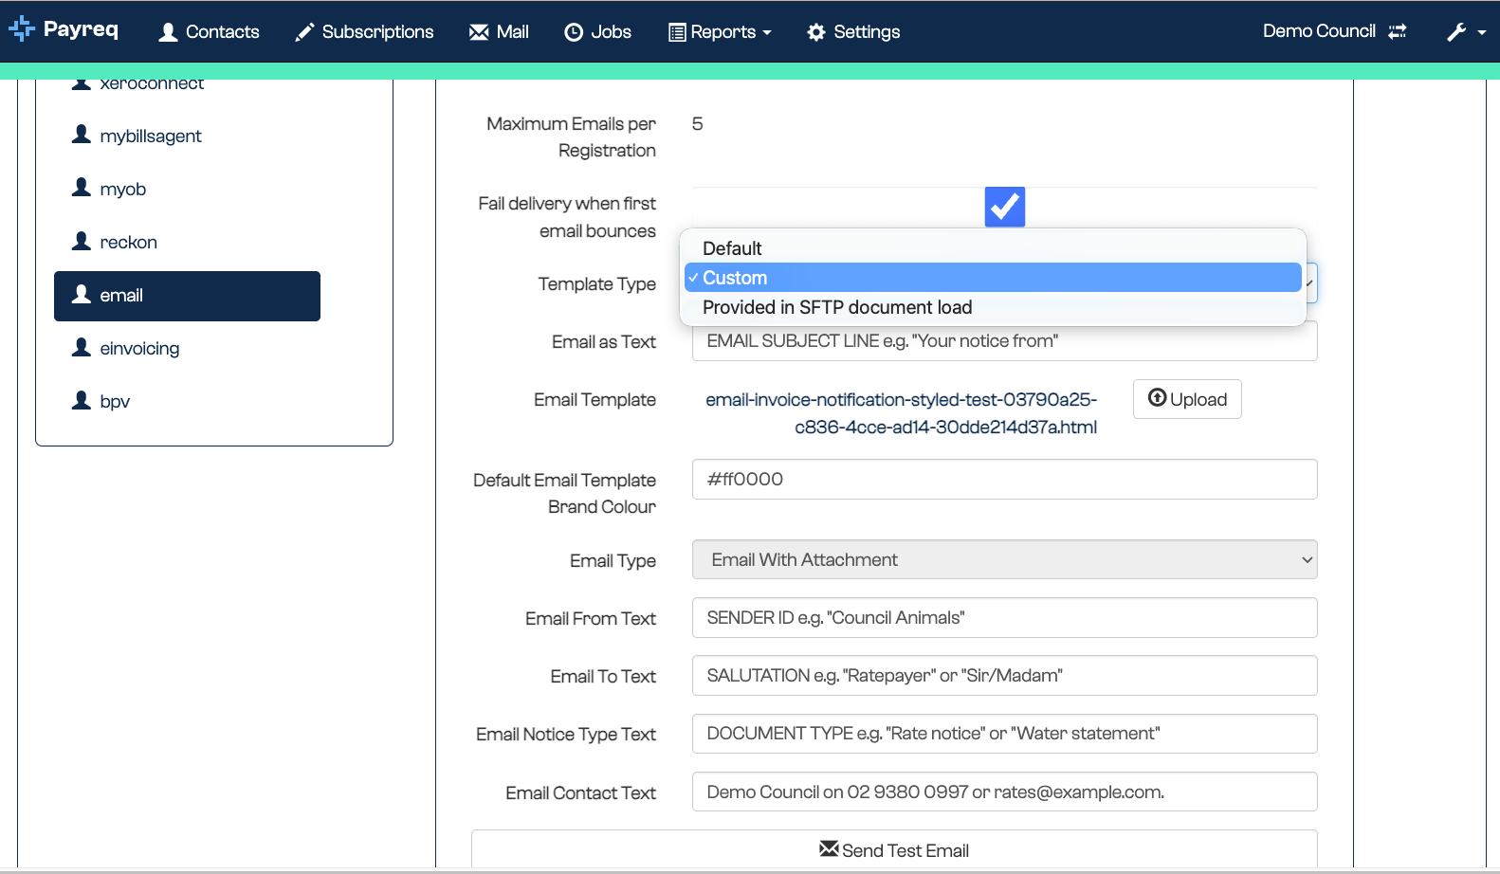This screenshot has height=874, width=1500.
Task: Open the Email Type dropdown
Action: [x=1005, y=559]
